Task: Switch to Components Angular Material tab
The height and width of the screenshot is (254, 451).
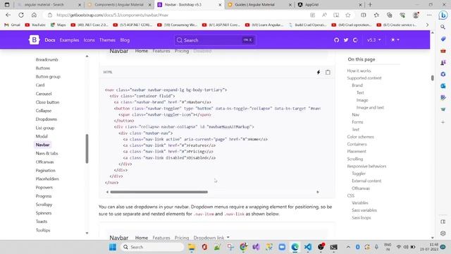Action: point(119,5)
